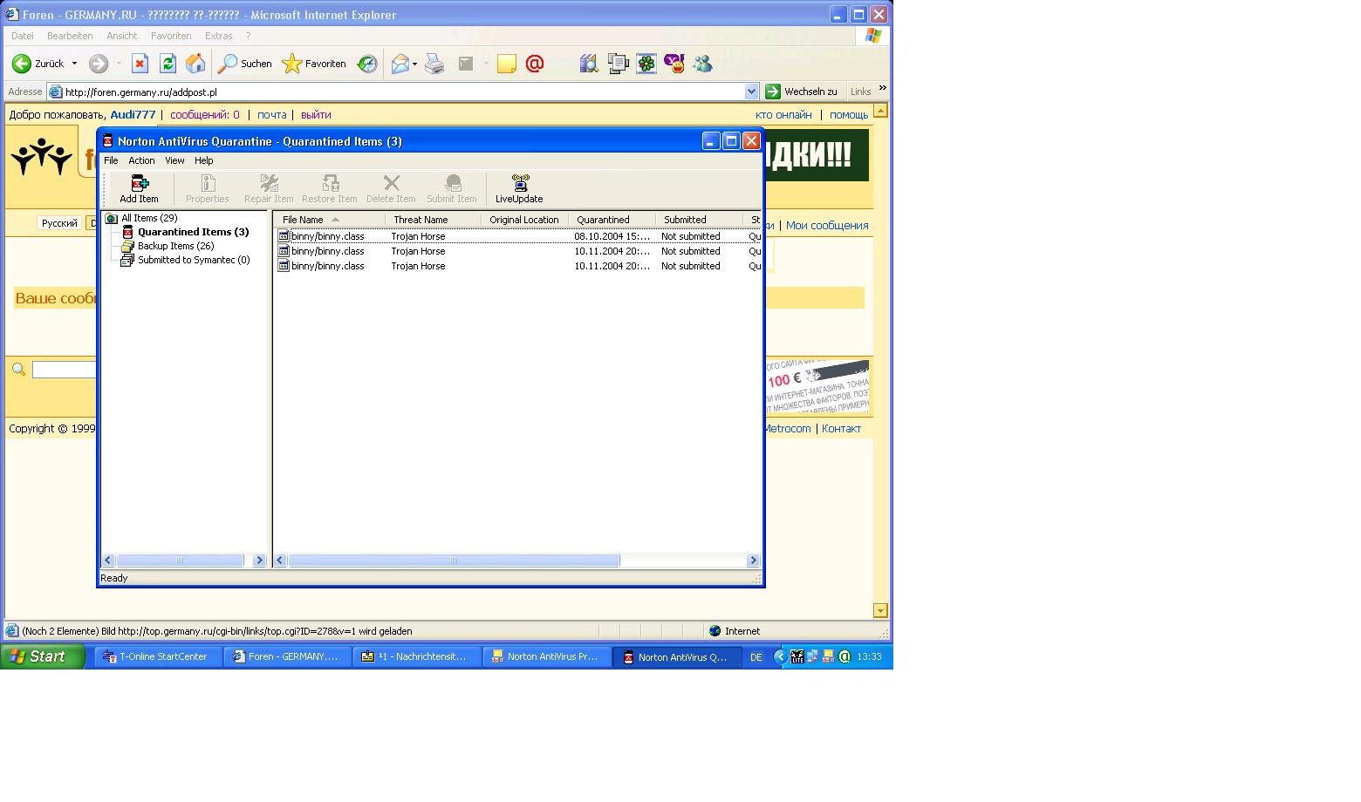1361x802 pixels.
Task: Sort by the Threat Name column header
Action: [433, 220]
